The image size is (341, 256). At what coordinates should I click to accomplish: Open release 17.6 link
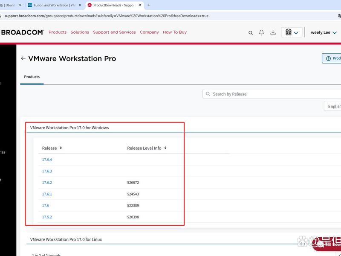click(46, 206)
